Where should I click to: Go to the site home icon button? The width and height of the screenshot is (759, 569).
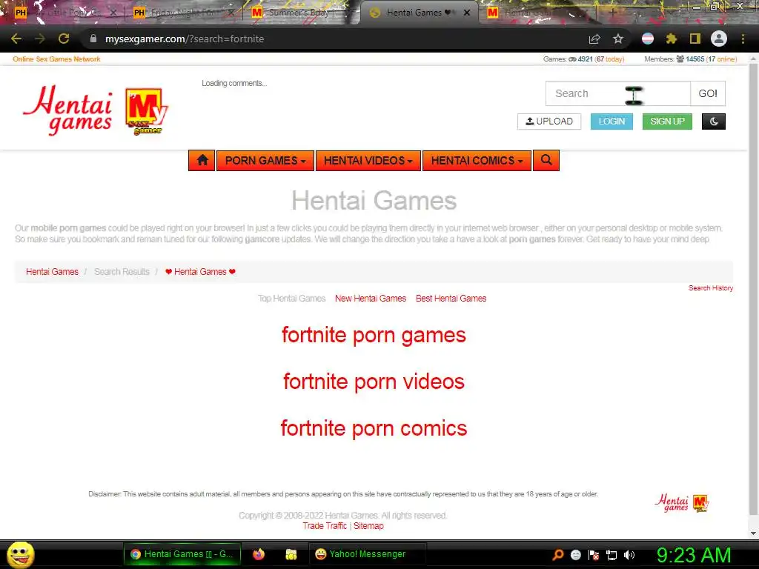tap(202, 160)
